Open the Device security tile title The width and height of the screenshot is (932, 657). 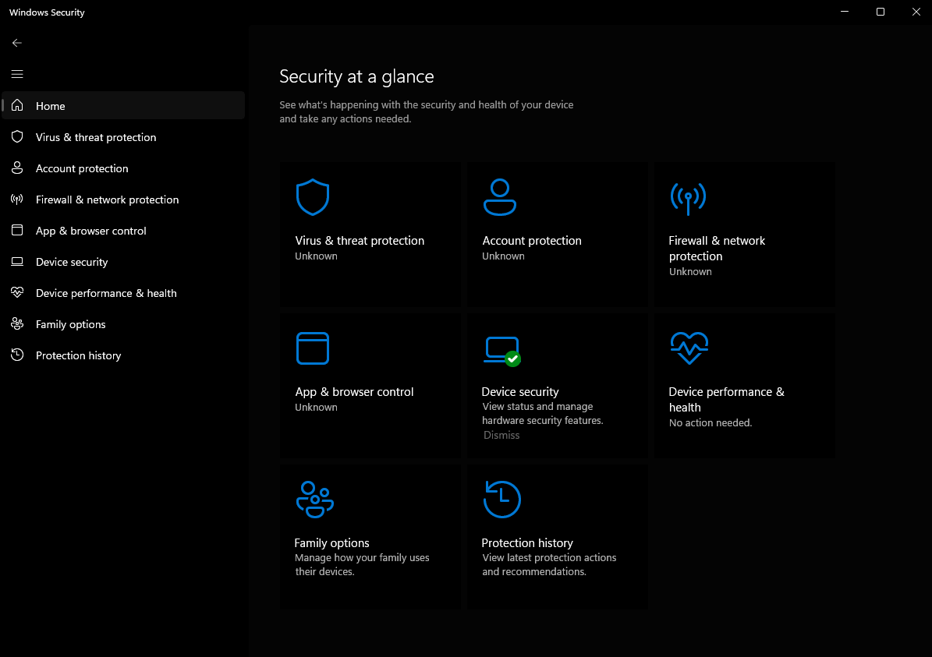tap(520, 392)
